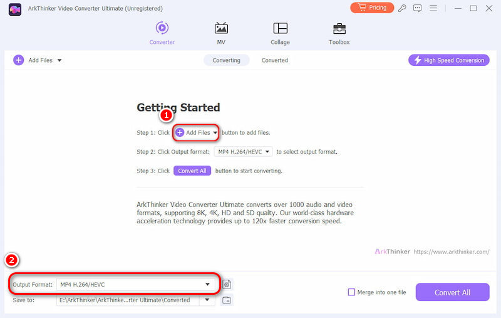501x318 pixels.
Task: Click the Save to path field
Action: point(128,300)
